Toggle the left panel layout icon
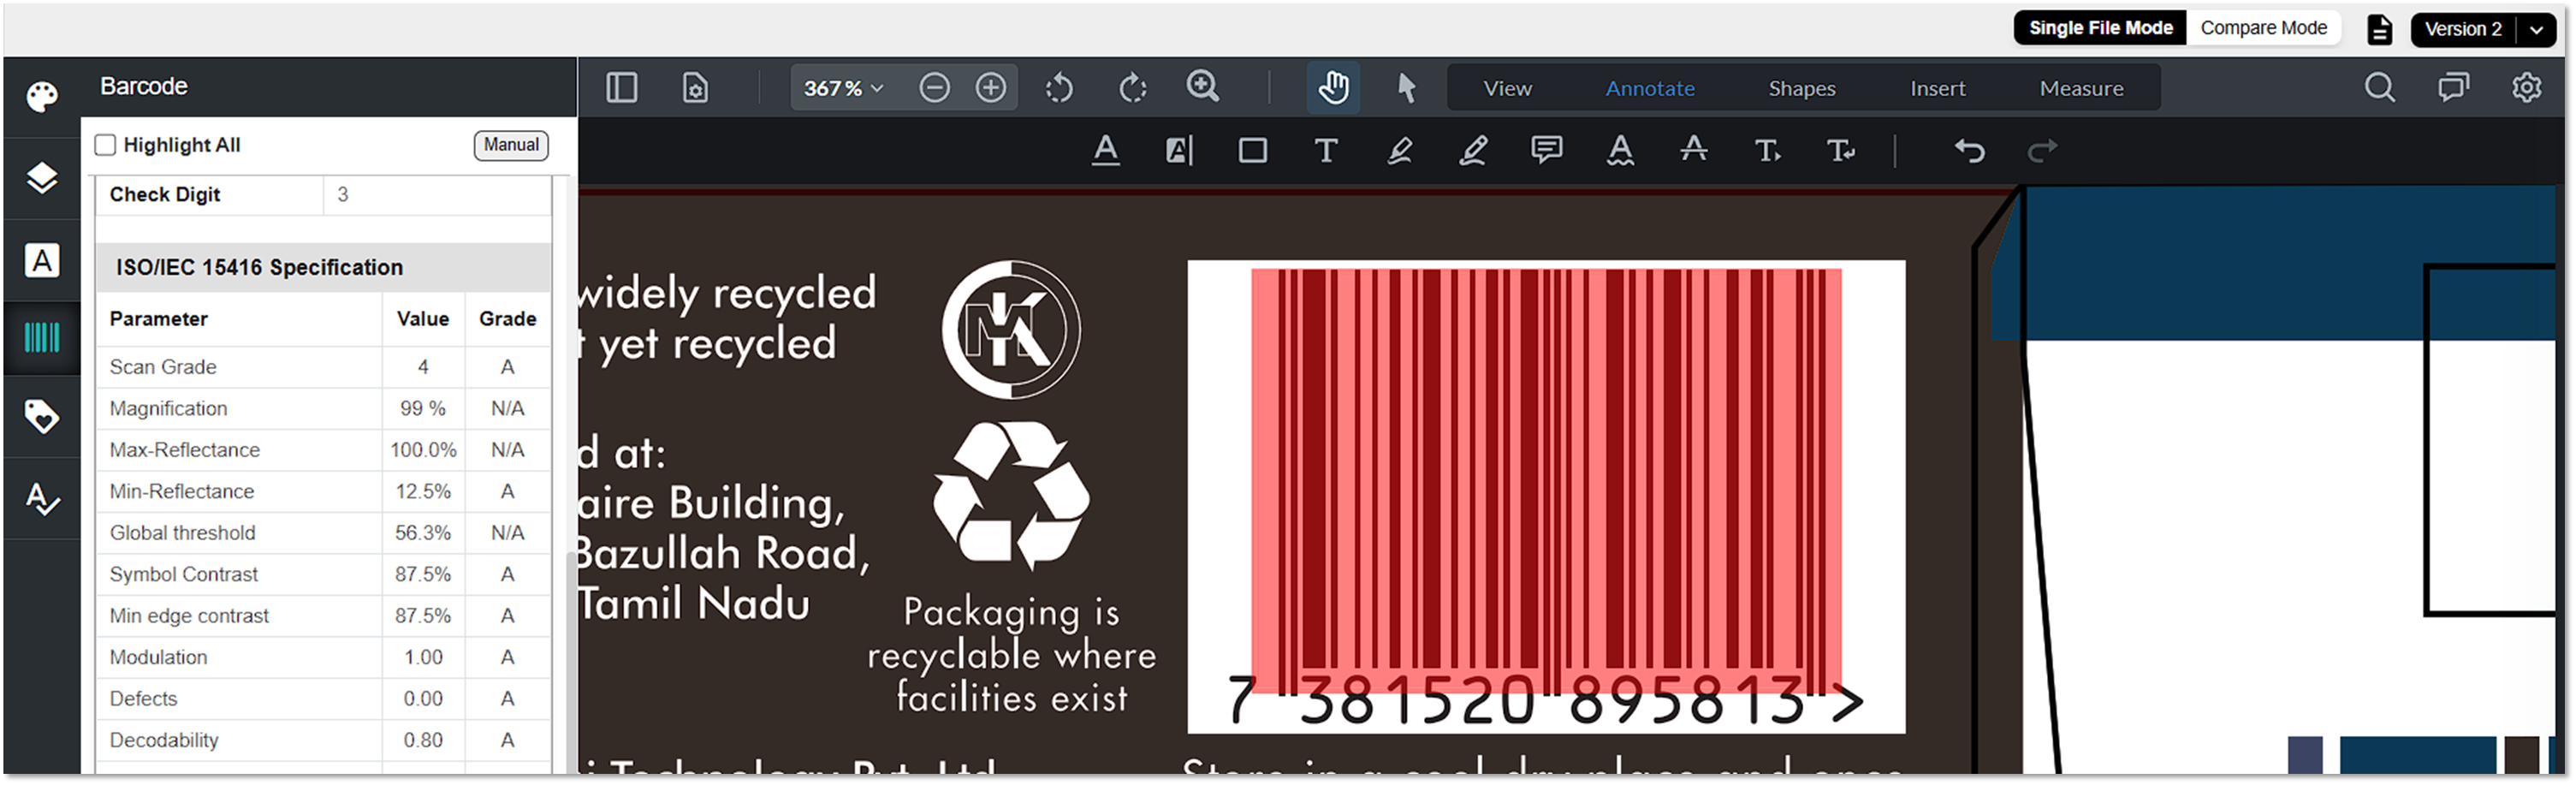Screen dimensions: 2576x785 (x=622, y=88)
